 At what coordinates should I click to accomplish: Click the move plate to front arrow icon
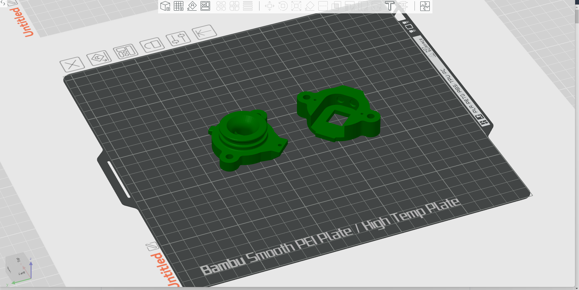pos(204,32)
